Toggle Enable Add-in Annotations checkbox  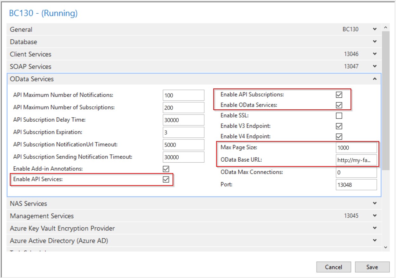(x=166, y=169)
